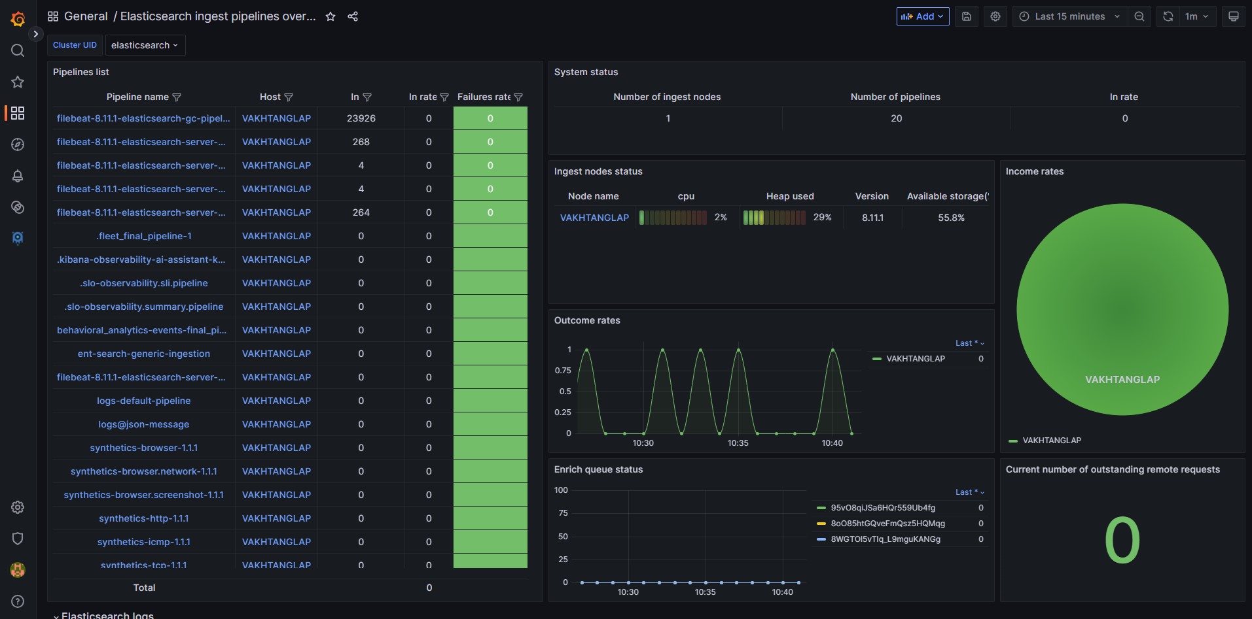Toggle VAKHTANGLAP in Income rates legend
The image size is (1252, 619).
1052,441
